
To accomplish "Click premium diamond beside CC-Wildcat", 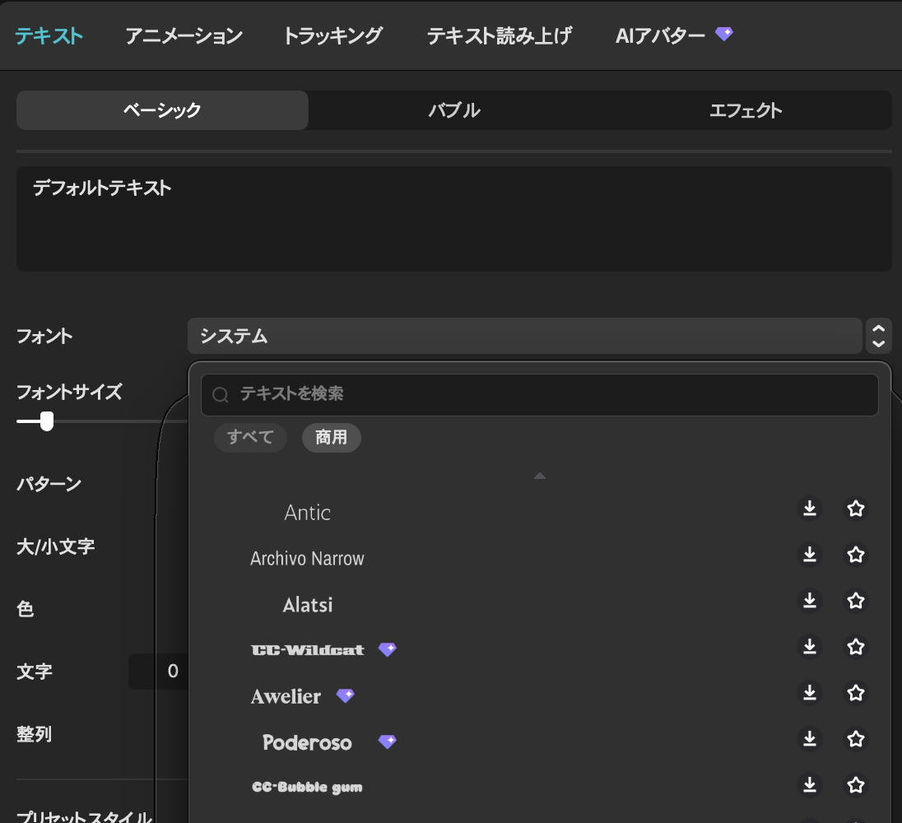I will [x=387, y=649].
